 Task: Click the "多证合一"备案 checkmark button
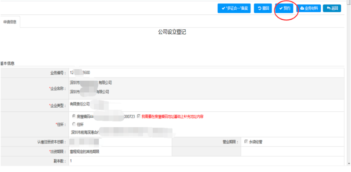[234, 8]
